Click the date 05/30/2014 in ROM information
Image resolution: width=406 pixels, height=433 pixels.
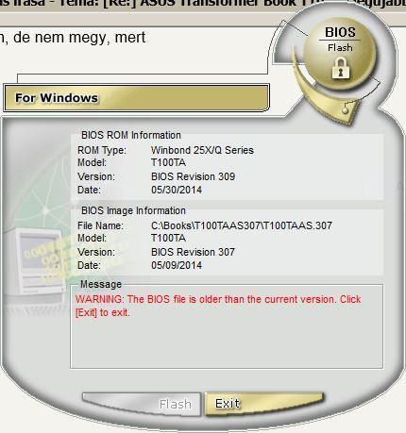177,190
